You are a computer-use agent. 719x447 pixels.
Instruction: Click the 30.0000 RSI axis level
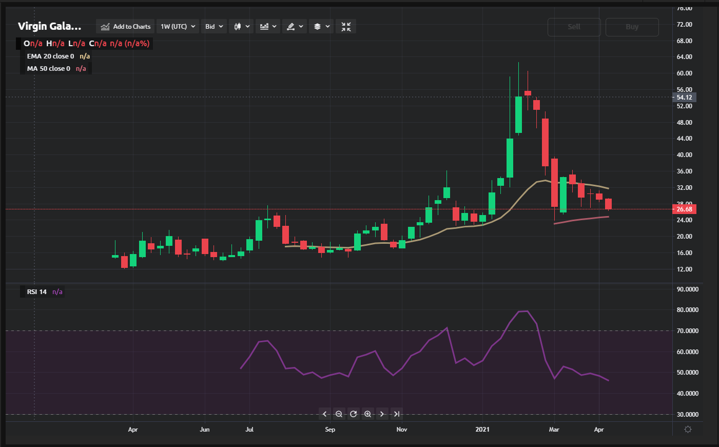point(688,415)
